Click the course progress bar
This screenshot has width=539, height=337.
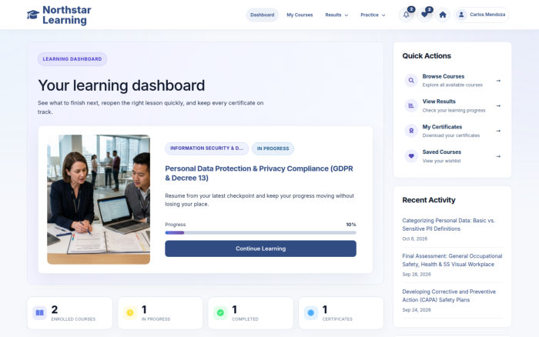click(x=260, y=232)
